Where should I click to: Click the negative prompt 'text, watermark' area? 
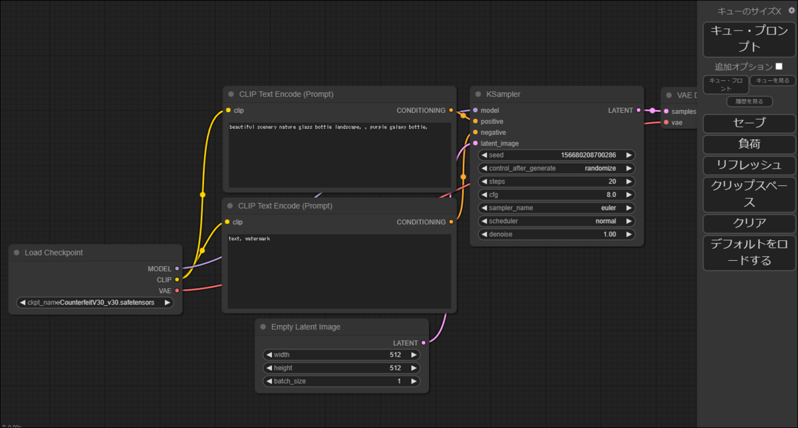339,271
